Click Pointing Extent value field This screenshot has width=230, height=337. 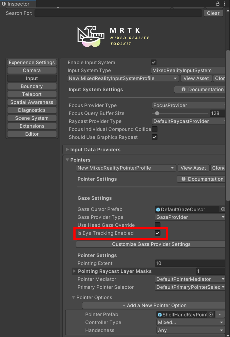(x=190, y=263)
